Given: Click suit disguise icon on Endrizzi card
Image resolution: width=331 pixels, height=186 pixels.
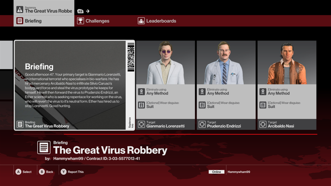Looking at the screenshot, I should 202,105.
